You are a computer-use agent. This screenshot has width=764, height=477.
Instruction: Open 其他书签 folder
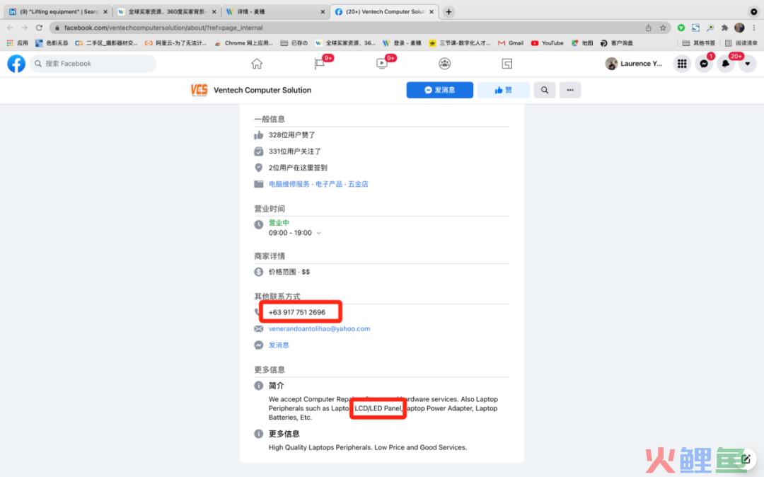click(x=699, y=43)
